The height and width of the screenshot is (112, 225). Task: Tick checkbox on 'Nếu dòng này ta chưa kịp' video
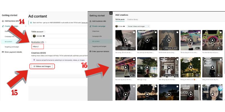click(177, 59)
